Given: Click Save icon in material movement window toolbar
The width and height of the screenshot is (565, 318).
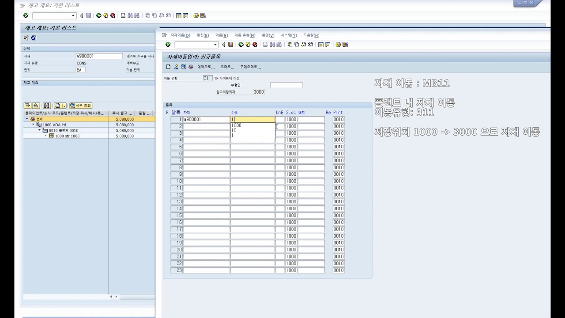Looking at the screenshot, I should point(230,45).
